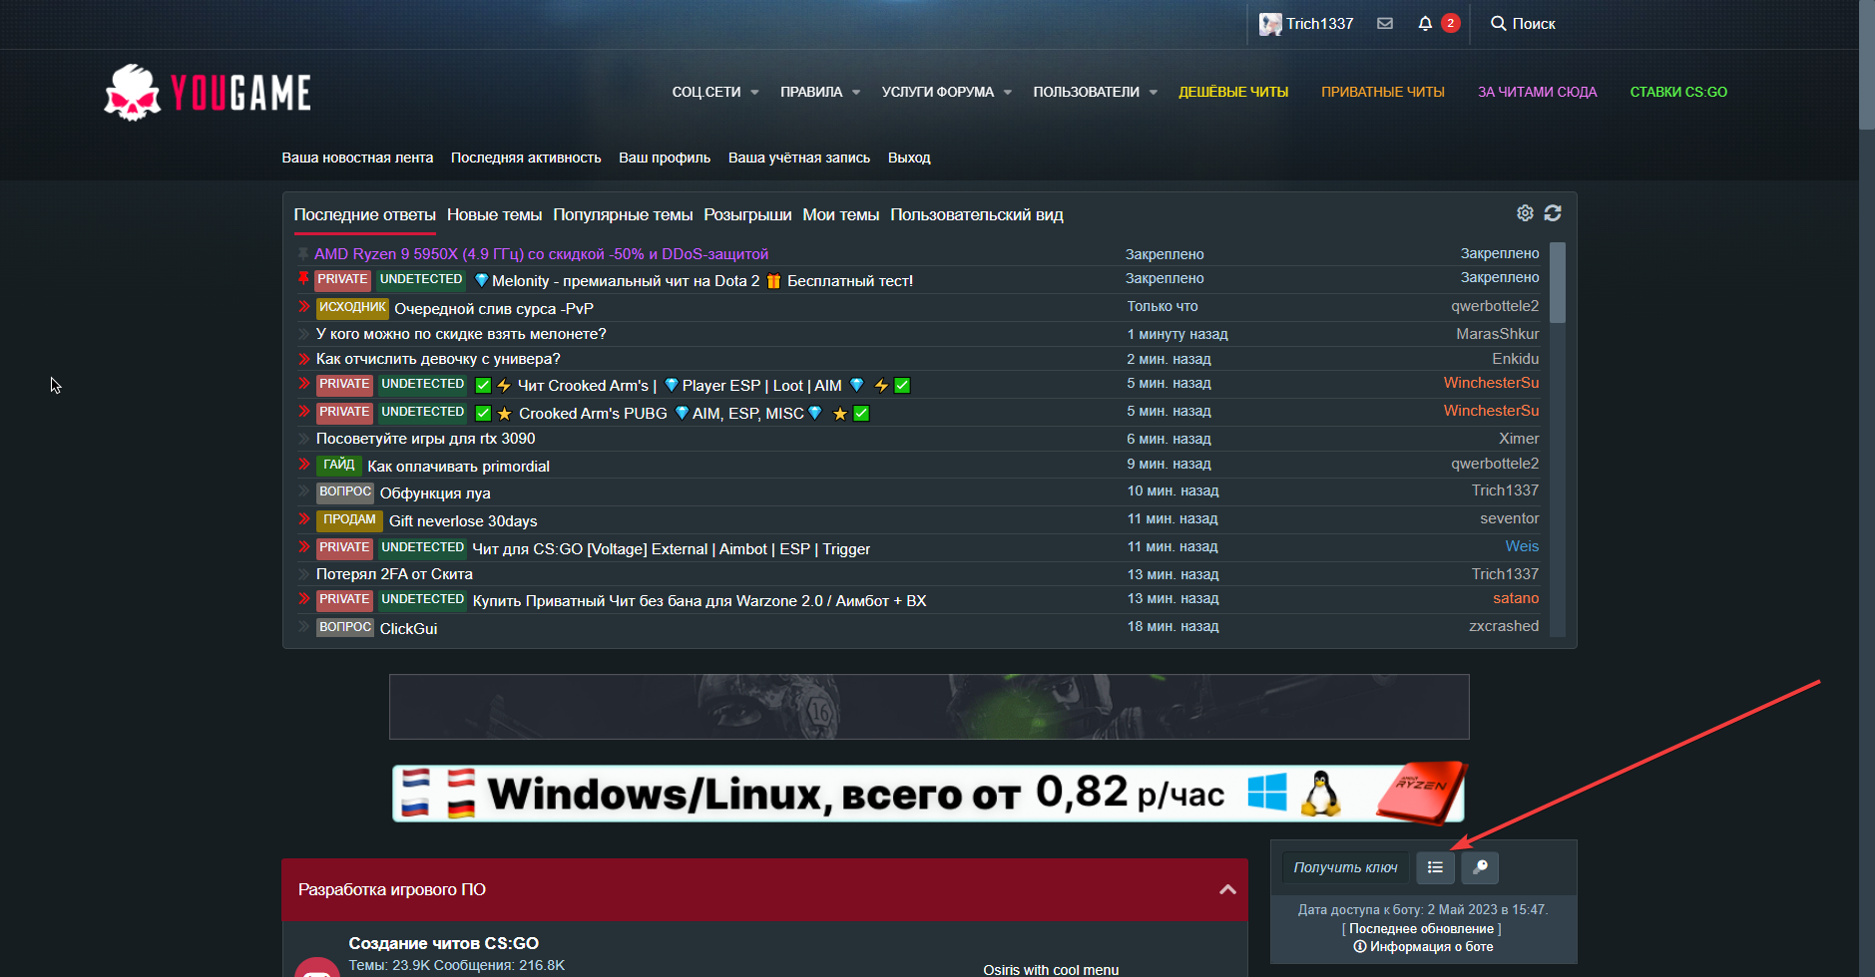
Task: Click the search magnifier icon
Action: click(x=1498, y=23)
